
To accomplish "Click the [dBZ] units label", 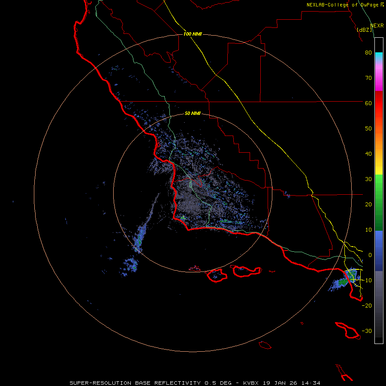I will [x=364, y=30].
